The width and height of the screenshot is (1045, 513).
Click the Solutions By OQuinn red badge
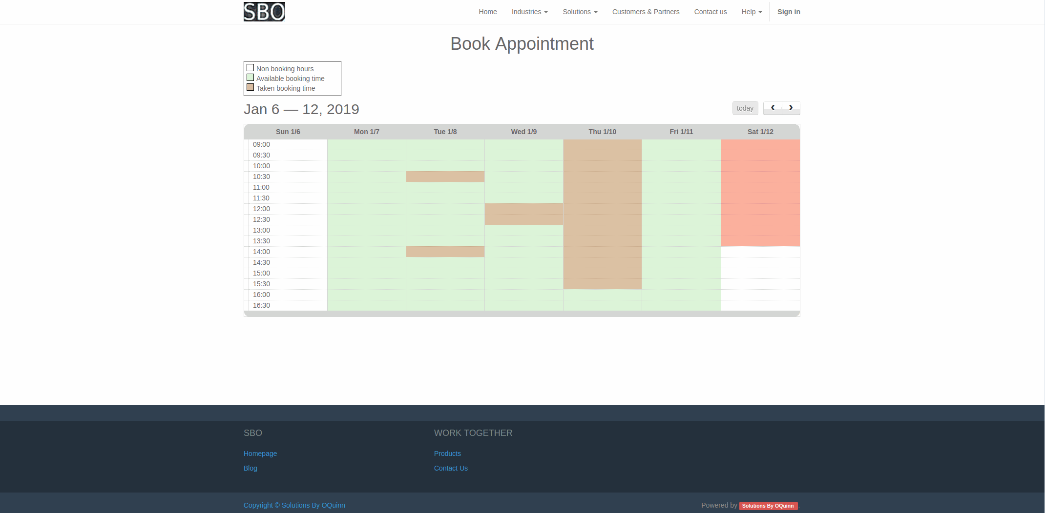(768, 506)
